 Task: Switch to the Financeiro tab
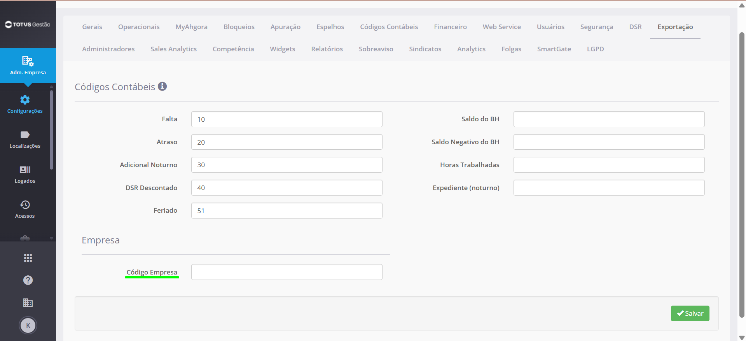click(x=450, y=27)
